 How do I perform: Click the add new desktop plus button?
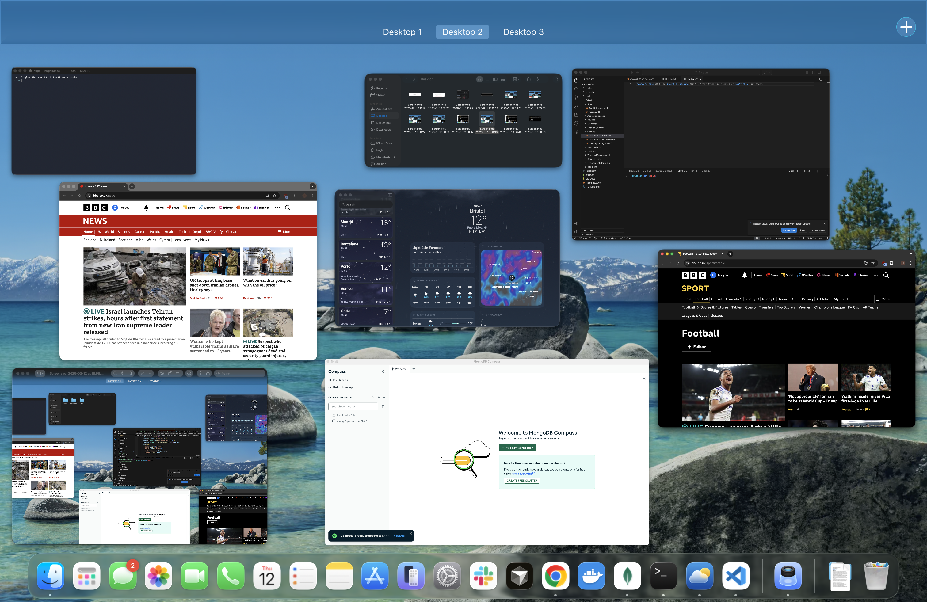tap(906, 27)
